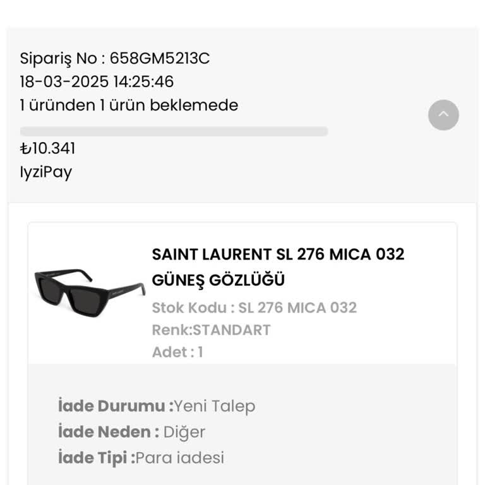The image size is (485, 485).
Task: Click the order date 18-03-2025 14:25:46
Action: [97, 82]
